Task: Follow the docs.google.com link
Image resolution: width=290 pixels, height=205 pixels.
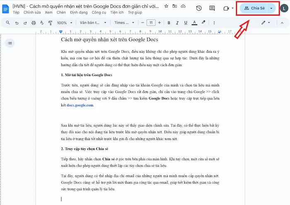Action: pyautogui.click(x=80, y=105)
